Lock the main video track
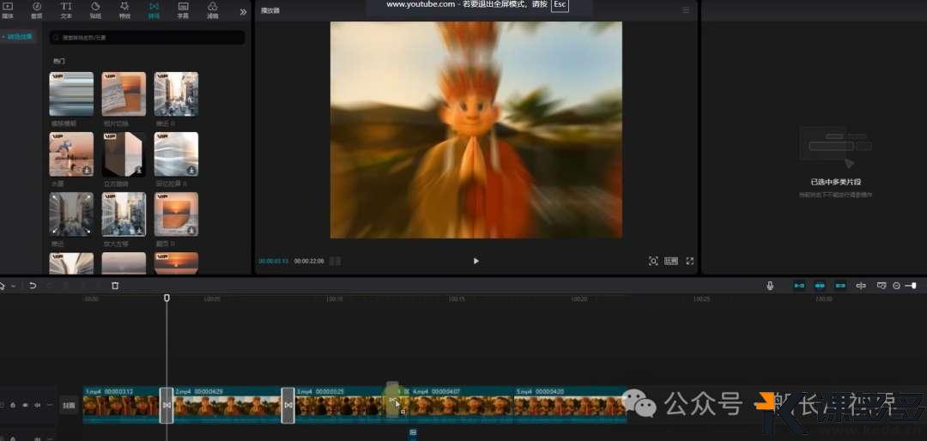Viewport: 927px width, 441px height. pos(13,406)
